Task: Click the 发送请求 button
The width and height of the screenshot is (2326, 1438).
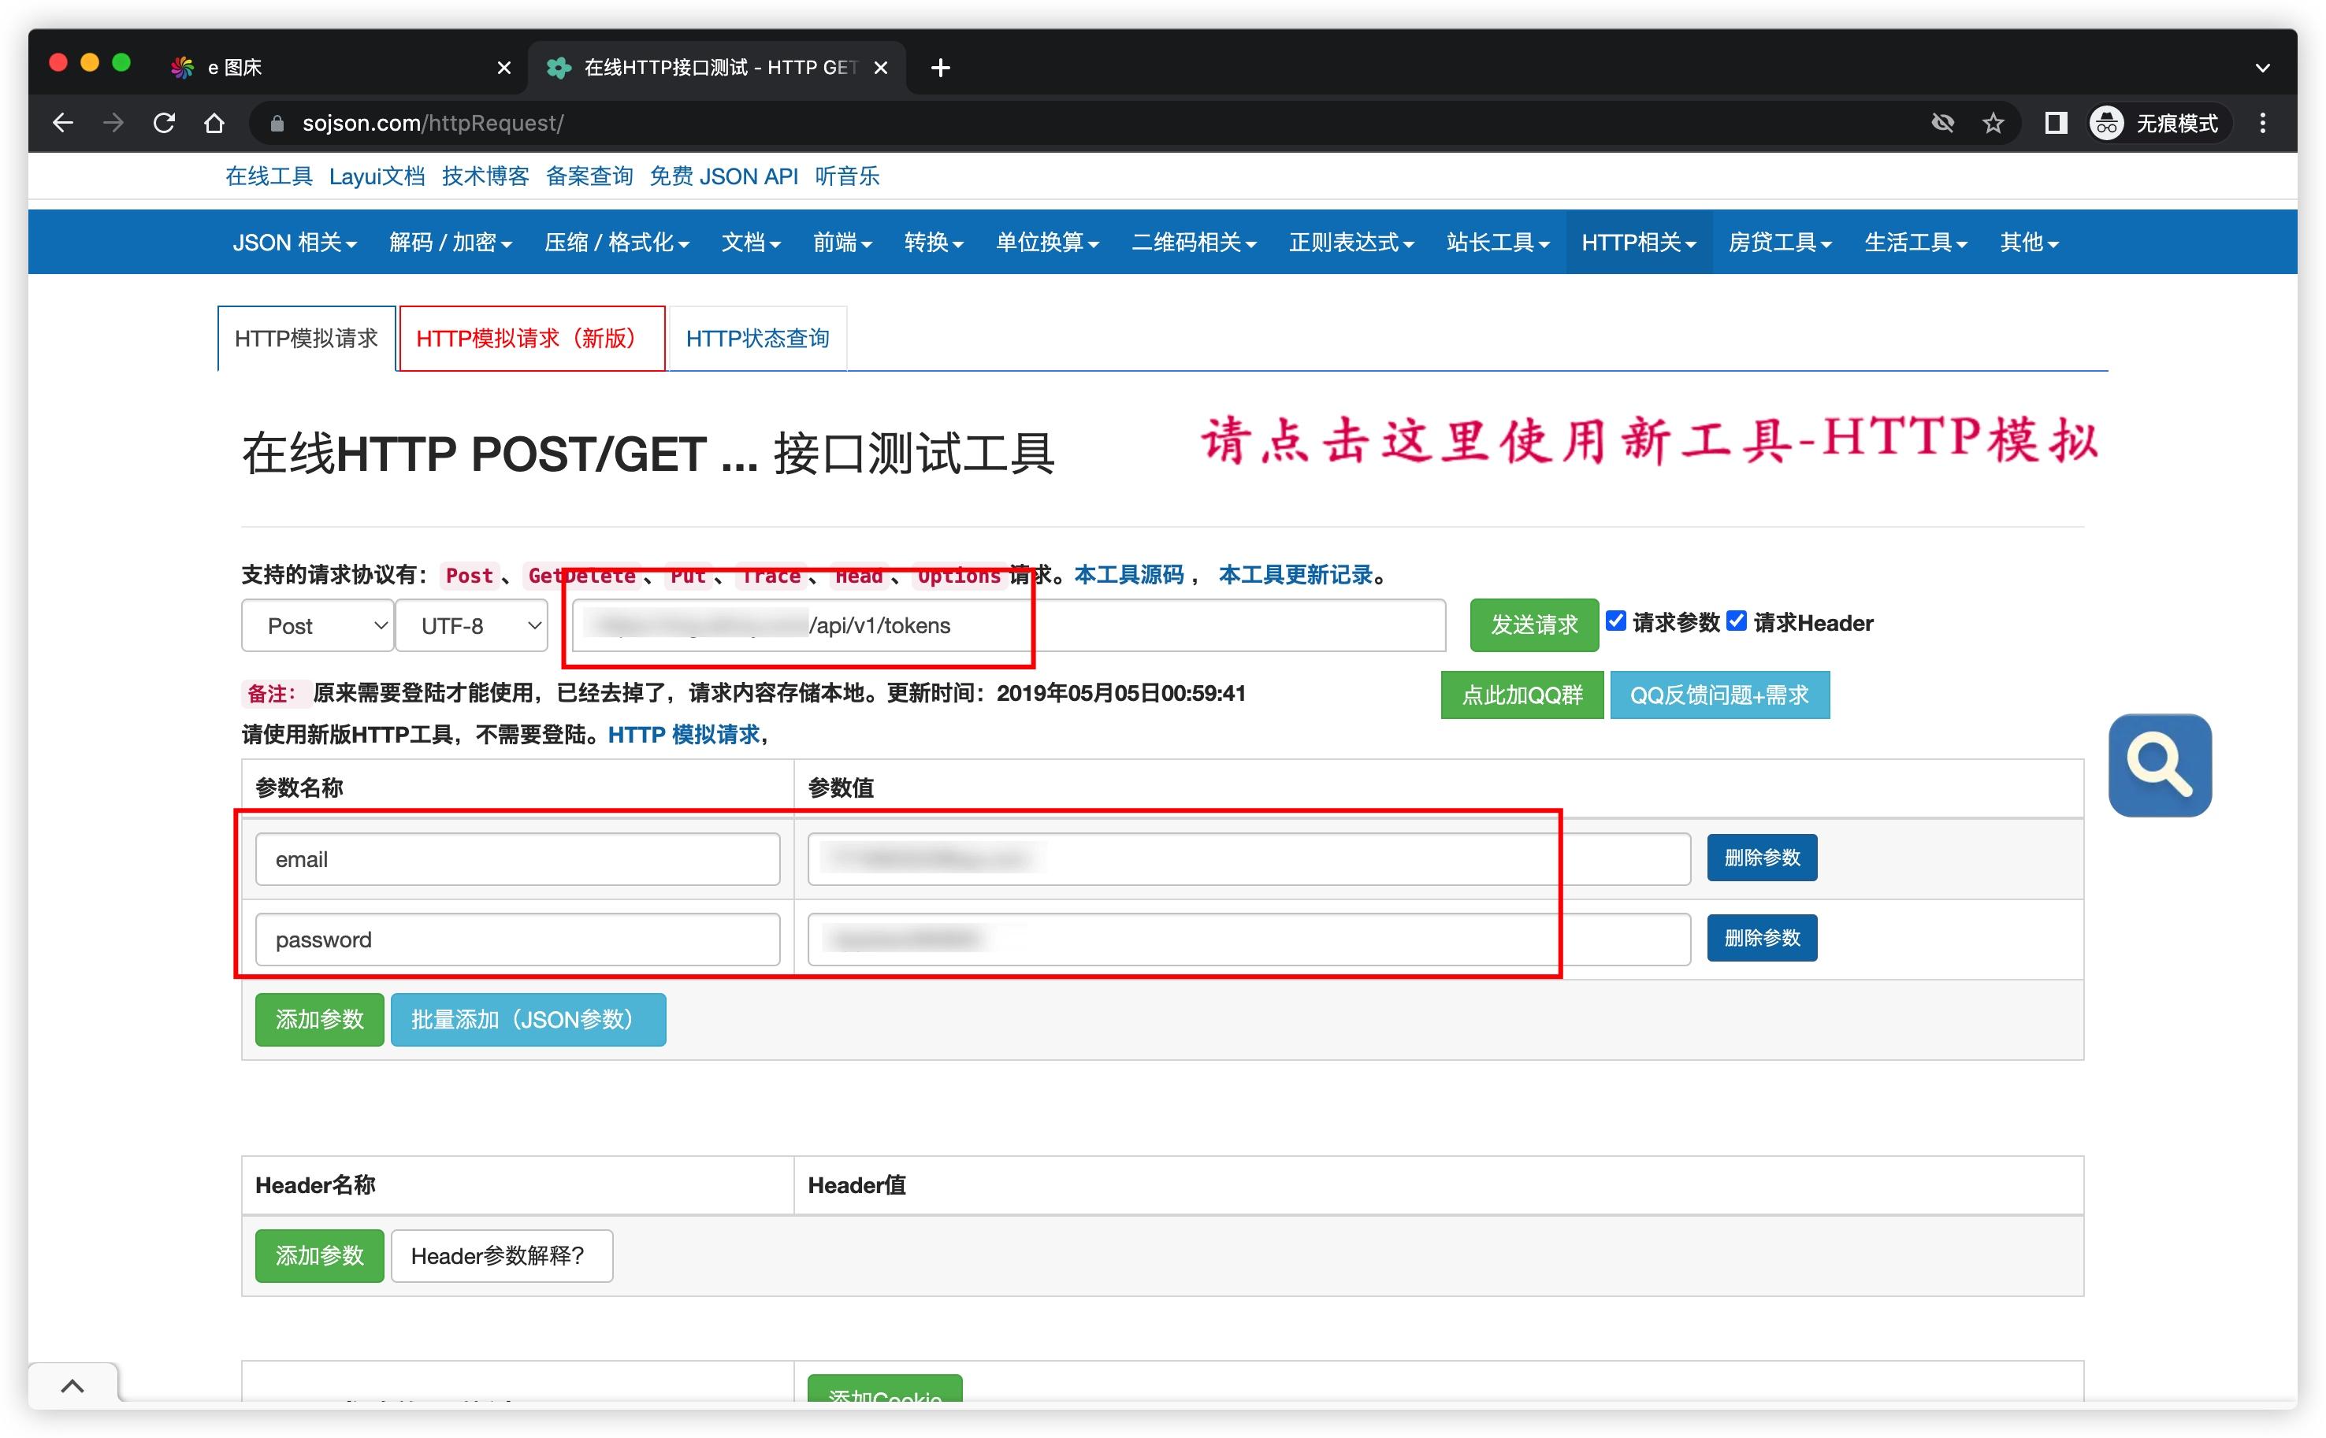Action: click(x=1533, y=624)
